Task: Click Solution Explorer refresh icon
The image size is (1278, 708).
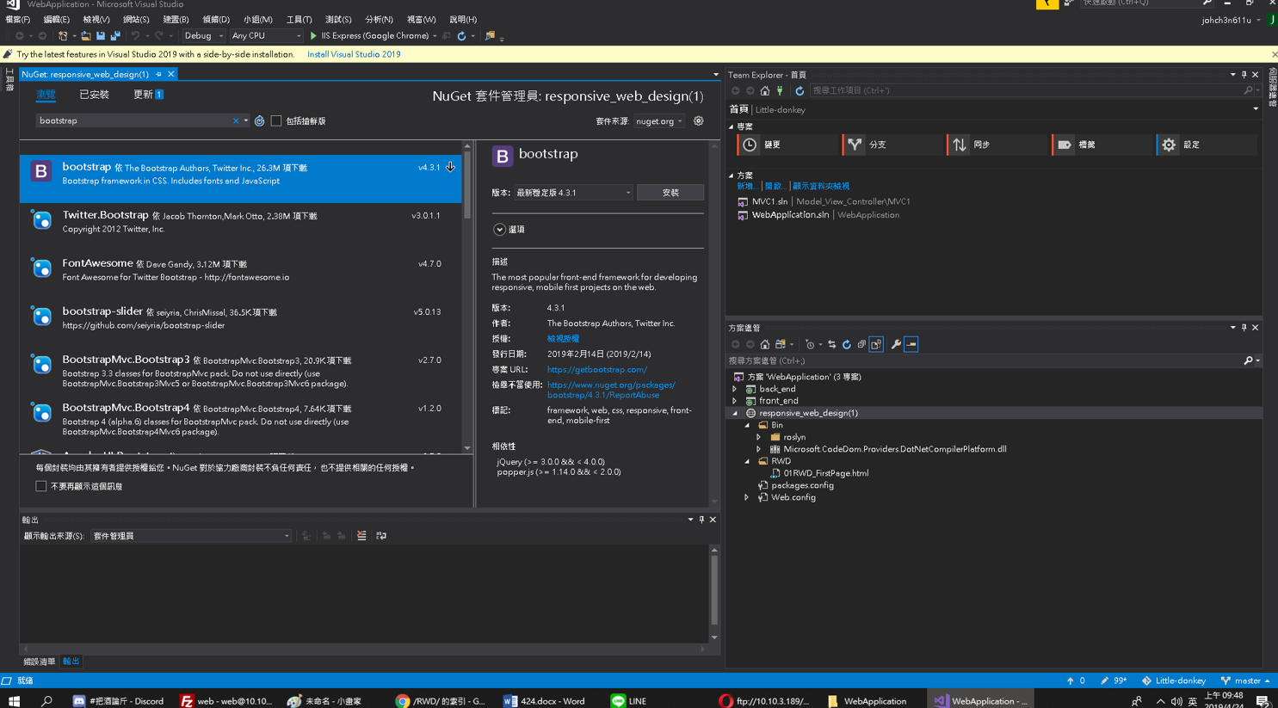Action: click(847, 344)
